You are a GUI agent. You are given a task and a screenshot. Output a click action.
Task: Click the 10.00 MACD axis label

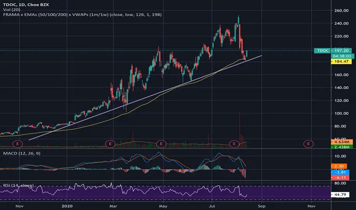tap(340, 156)
